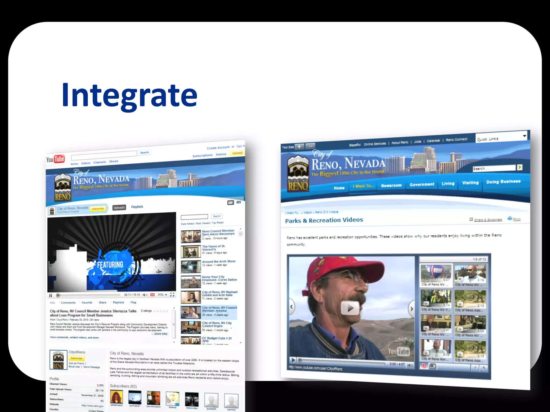Click the Reno search go arrow
Image resolution: width=550 pixels, height=412 pixels.
pyautogui.click(x=520, y=167)
